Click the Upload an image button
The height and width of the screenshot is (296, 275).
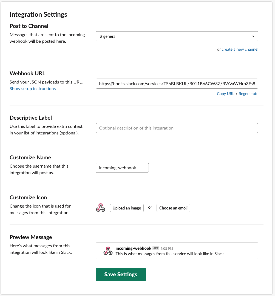pyautogui.click(x=127, y=208)
